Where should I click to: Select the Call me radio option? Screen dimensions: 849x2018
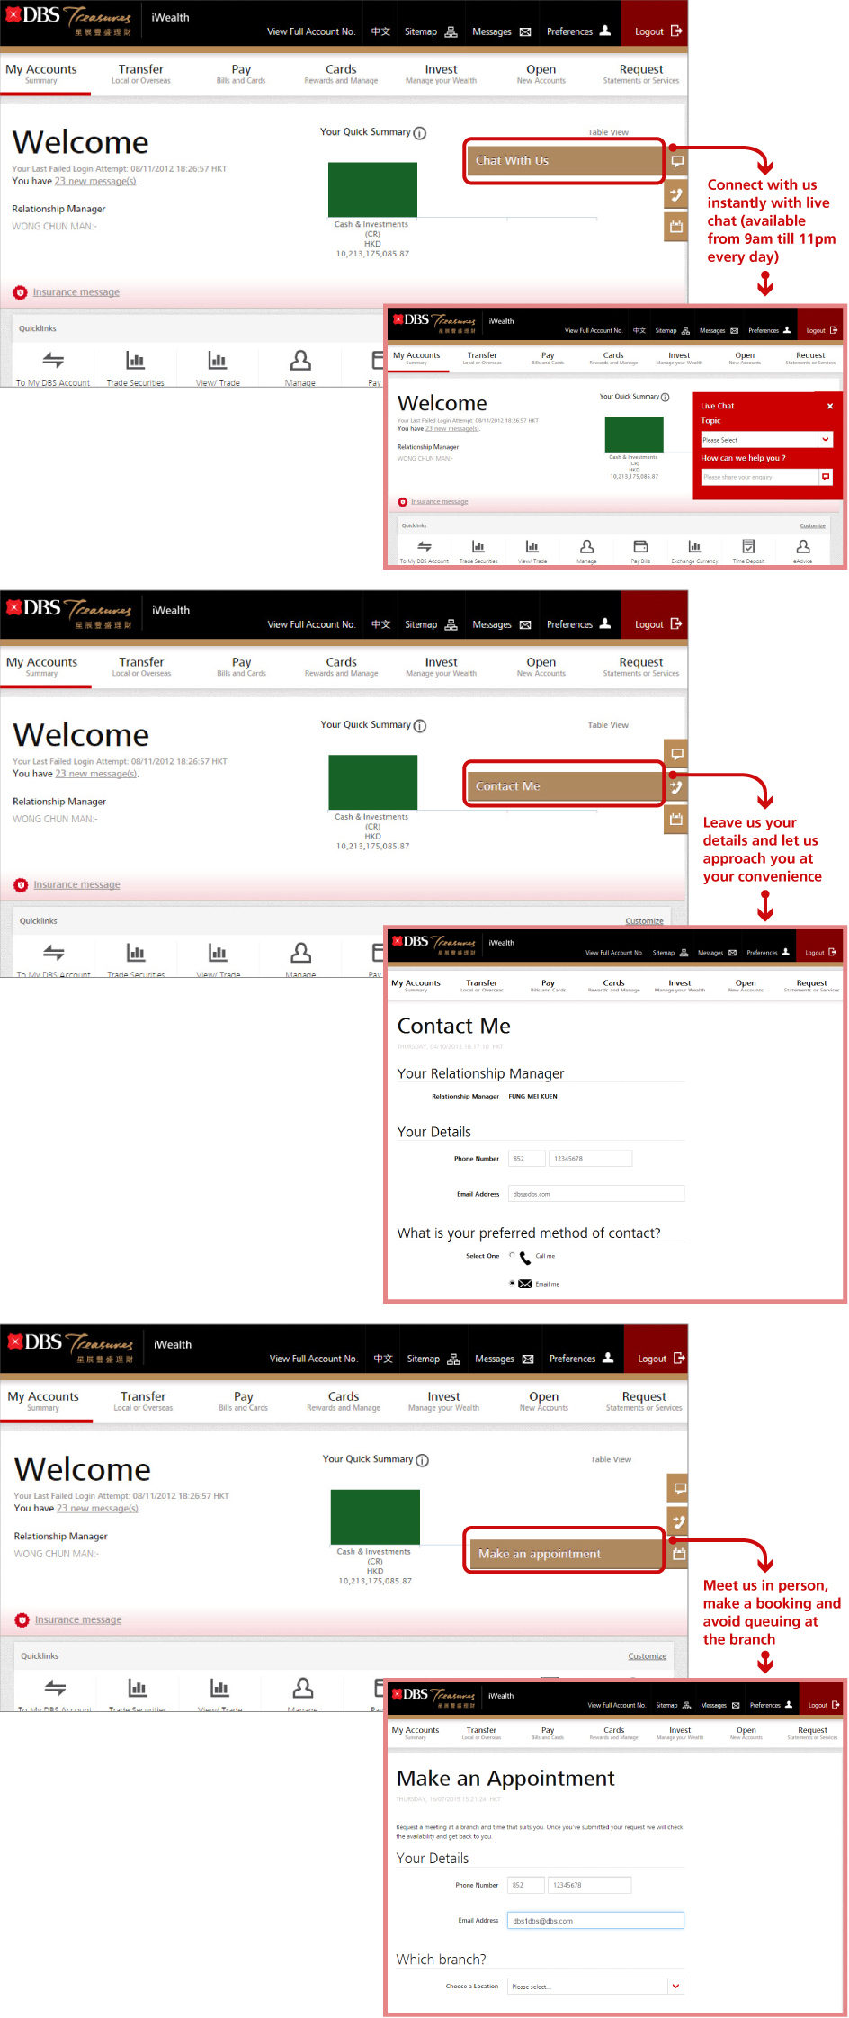point(512,1255)
